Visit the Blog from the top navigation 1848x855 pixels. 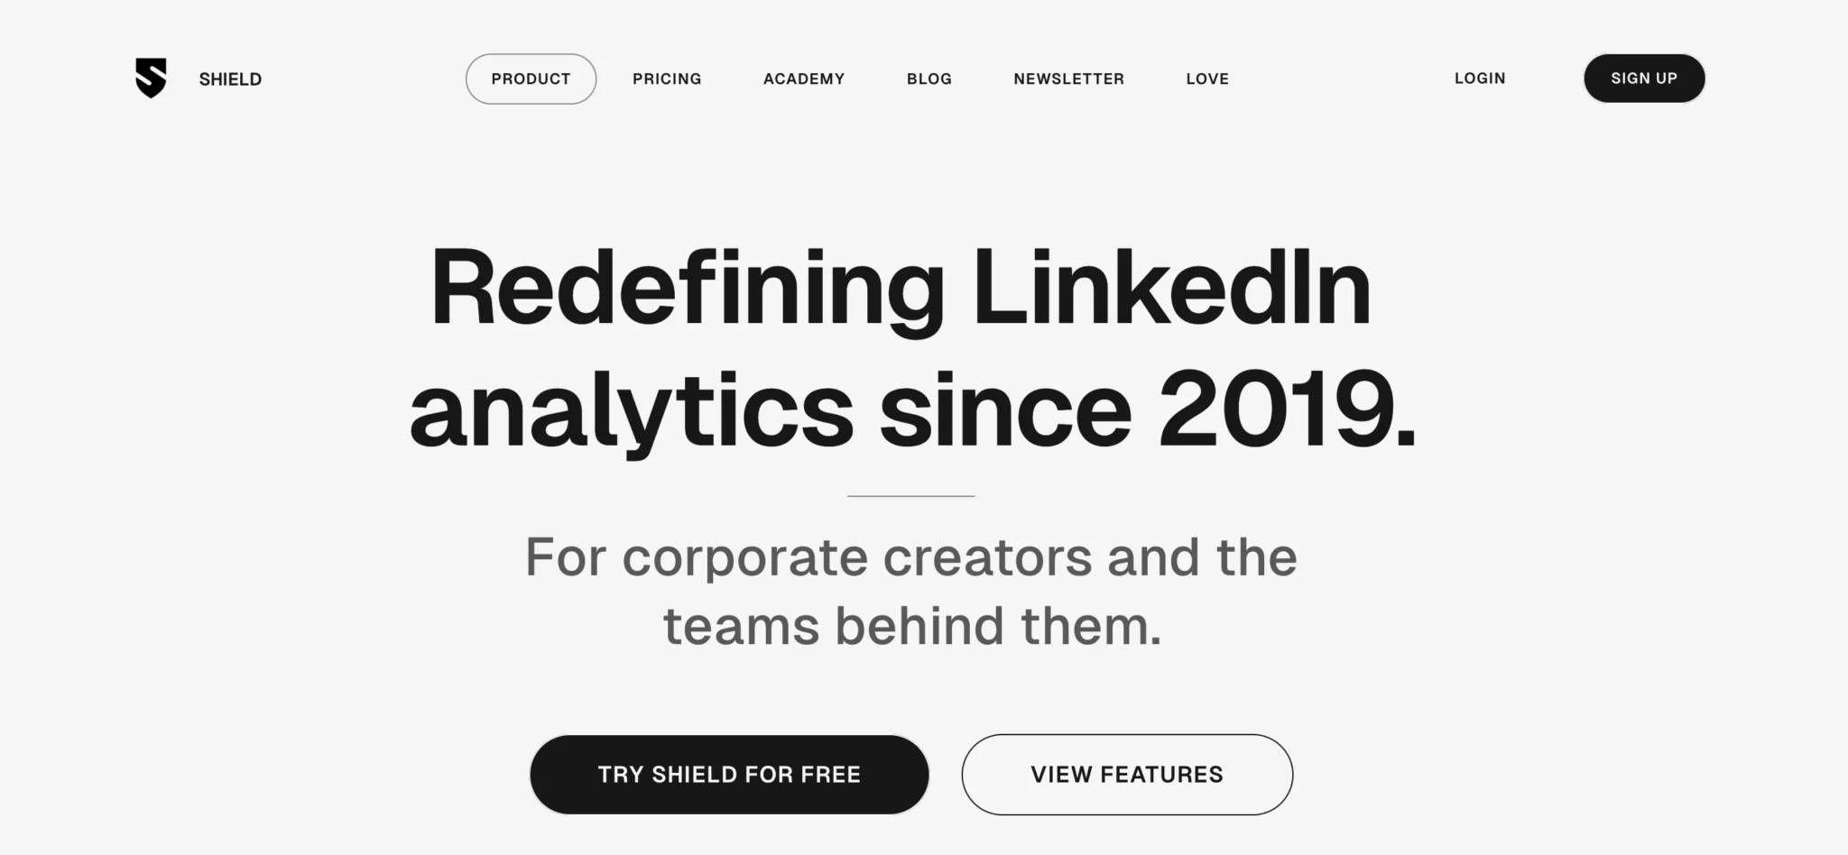coord(929,78)
